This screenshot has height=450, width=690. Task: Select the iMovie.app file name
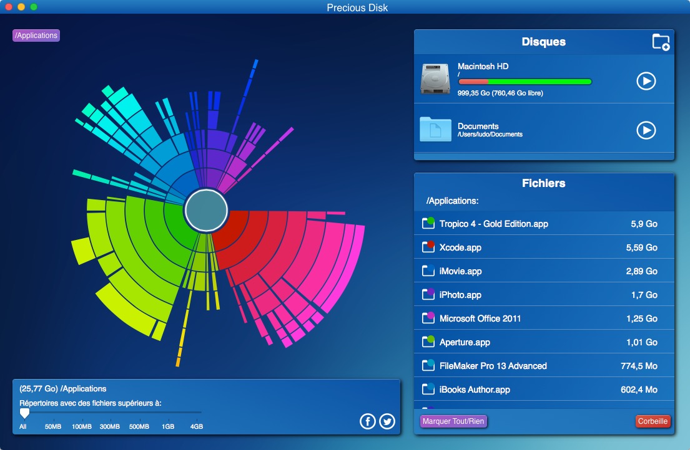pyautogui.click(x=460, y=271)
